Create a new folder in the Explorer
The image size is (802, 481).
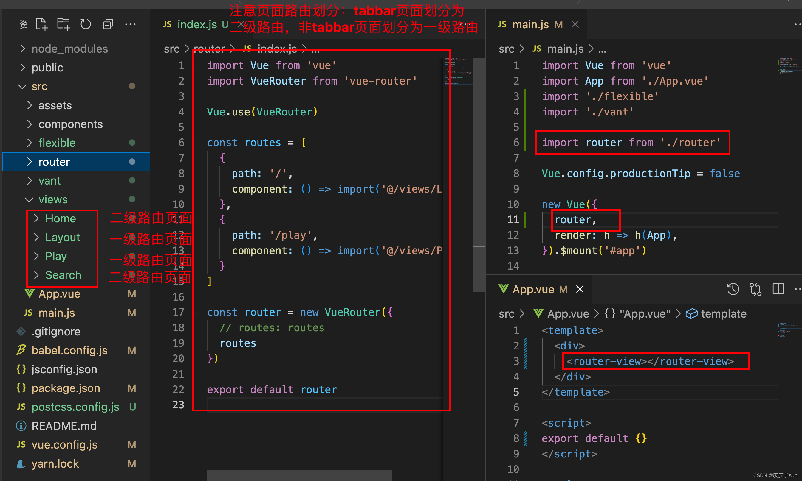pos(64,24)
